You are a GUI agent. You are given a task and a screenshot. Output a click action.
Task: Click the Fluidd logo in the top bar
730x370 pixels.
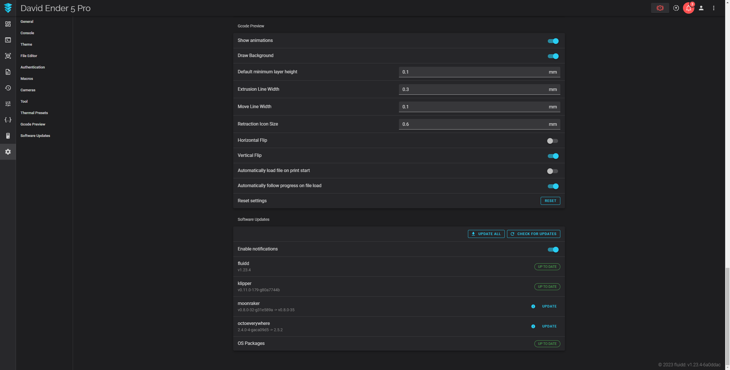pyautogui.click(x=8, y=8)
